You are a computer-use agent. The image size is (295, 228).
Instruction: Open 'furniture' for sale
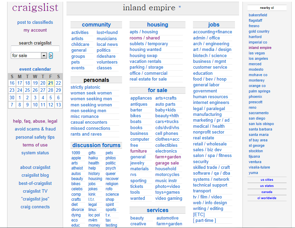coord(138,151)
